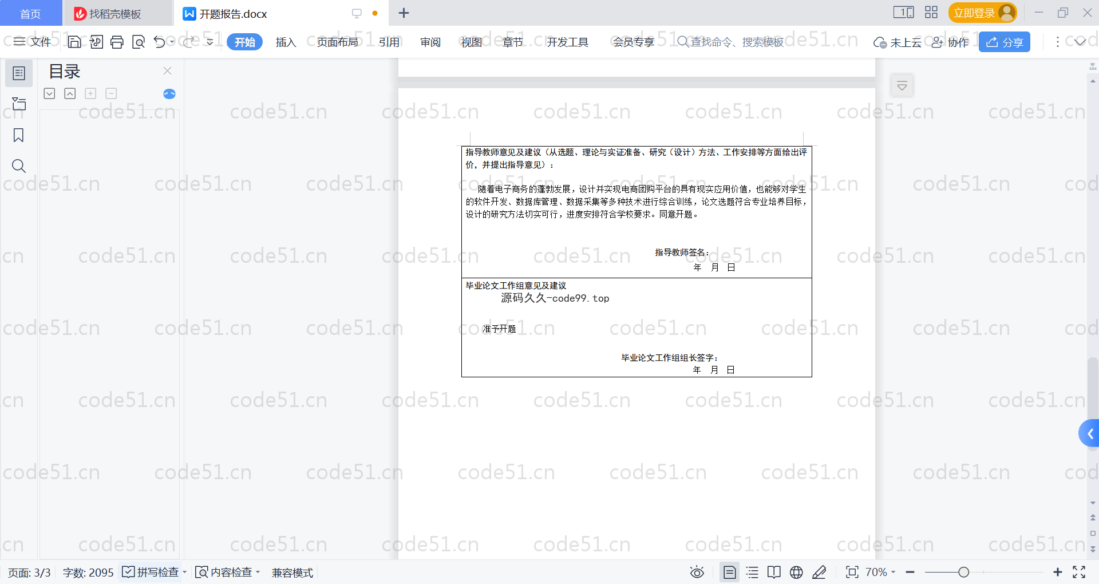Click the export to PDF icon
Viewport: 1099px width, 584px height.
tap(96, 42)
